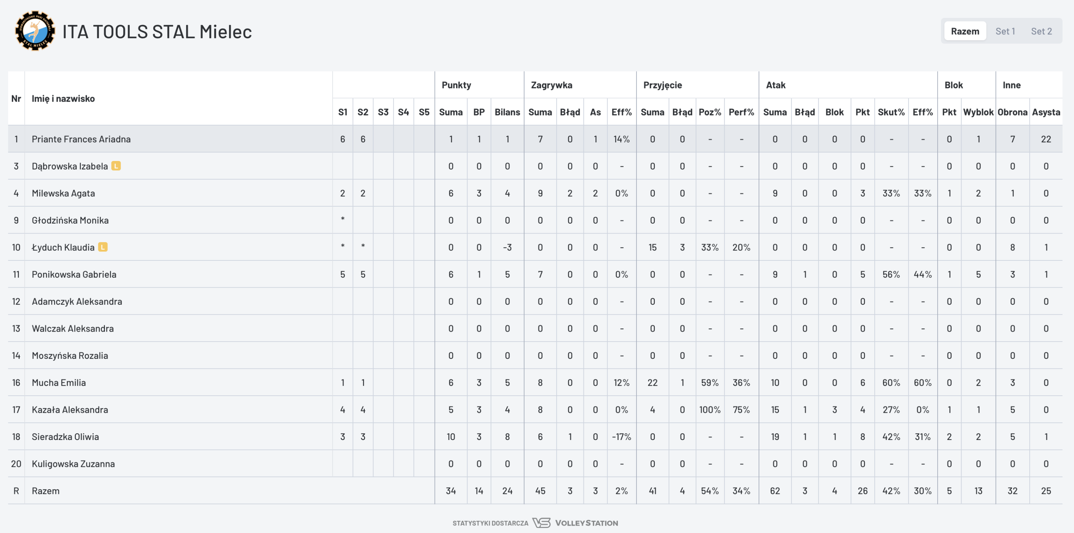The width and height of the screenshot is (1074, 533).
Task: Click the Przyjęcie group header
Action: point(663,85)
